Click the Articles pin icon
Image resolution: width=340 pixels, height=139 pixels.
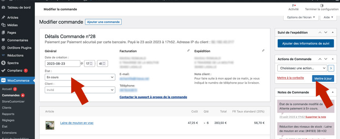point(3,18)
